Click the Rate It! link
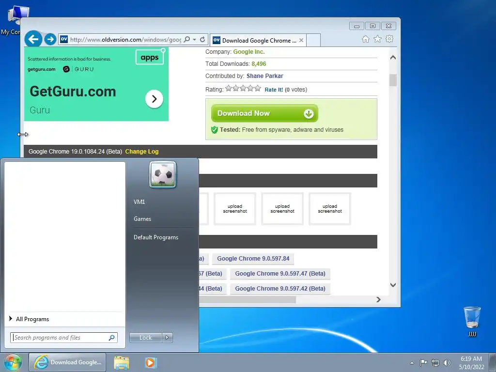The image size is (496, 372). [274, 90]
